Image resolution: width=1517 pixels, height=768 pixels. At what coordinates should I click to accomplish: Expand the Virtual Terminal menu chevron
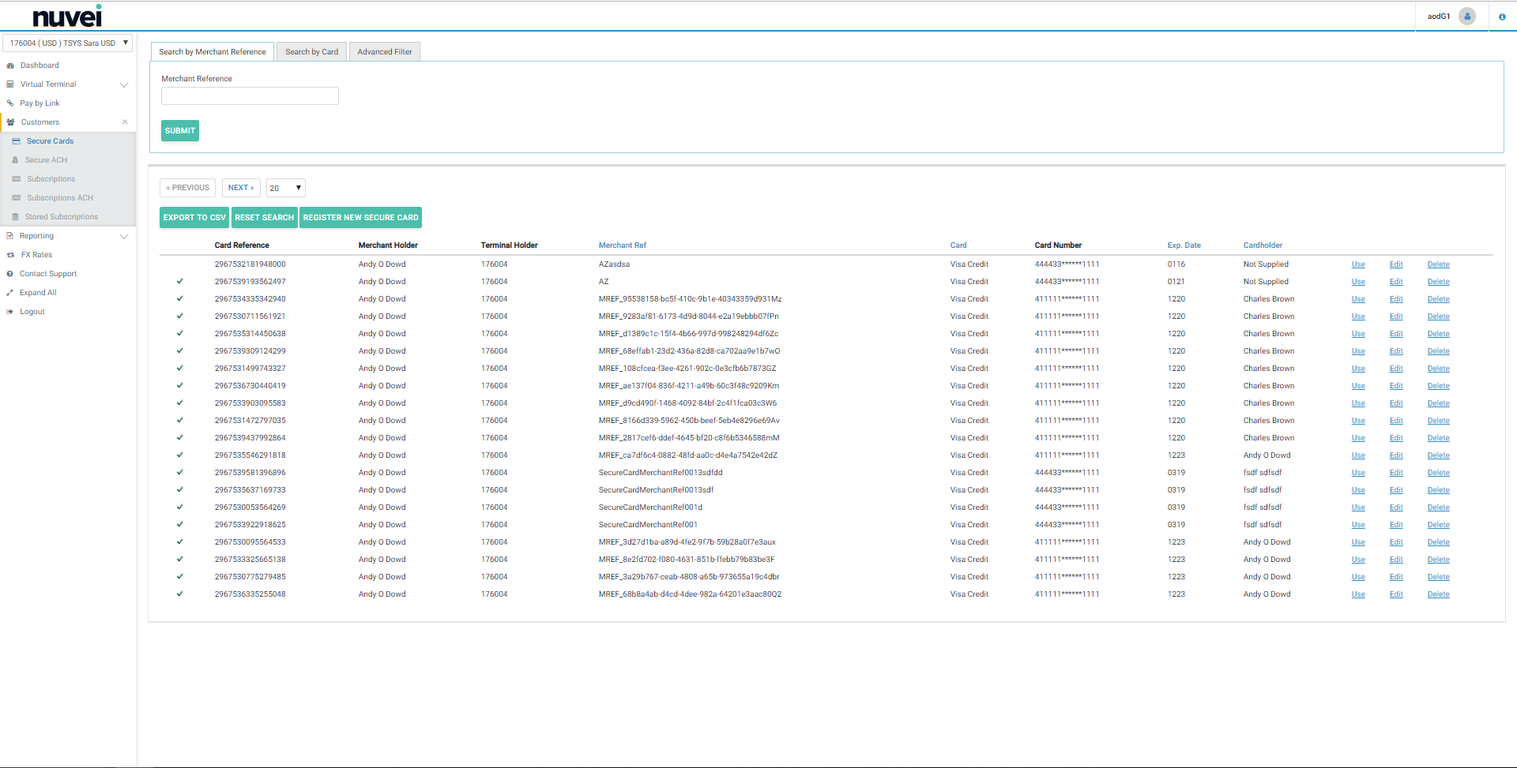click(x=124, y=84)
